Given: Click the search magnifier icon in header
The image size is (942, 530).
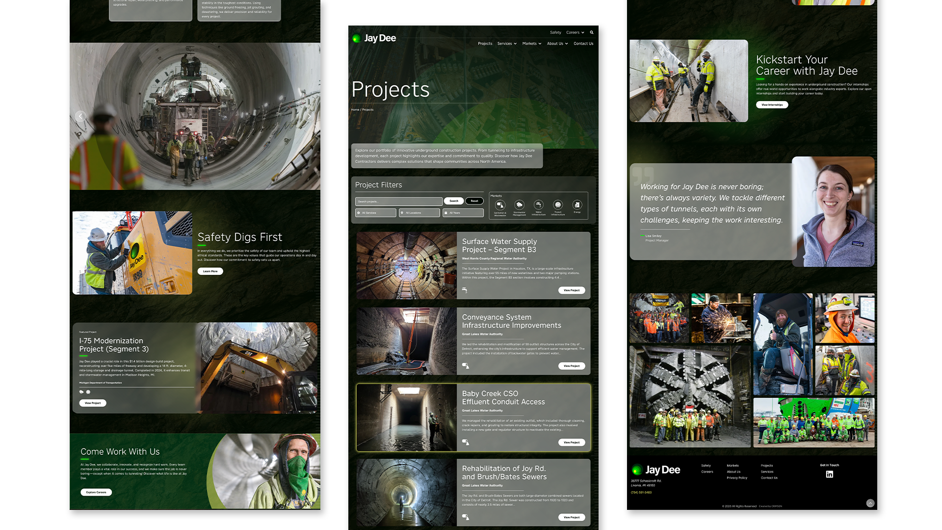Looking at the screenshot, I should point(592,32).
